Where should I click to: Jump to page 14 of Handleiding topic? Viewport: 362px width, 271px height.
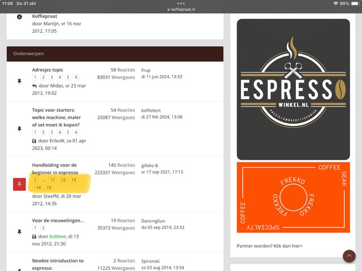coord(38,187)
